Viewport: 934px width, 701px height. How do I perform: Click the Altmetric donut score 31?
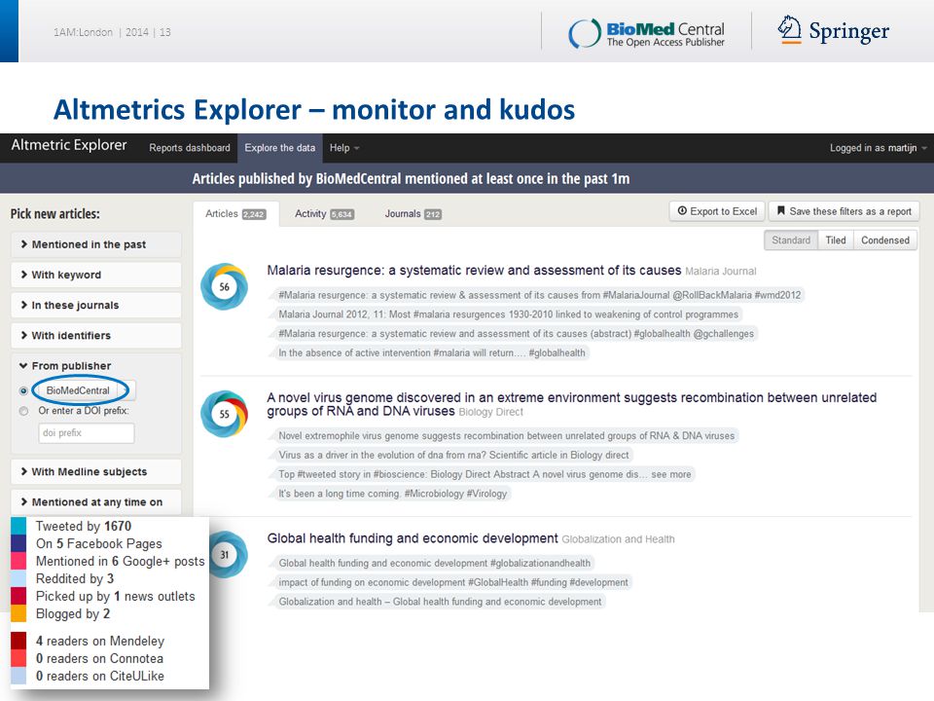click(225, 554)
